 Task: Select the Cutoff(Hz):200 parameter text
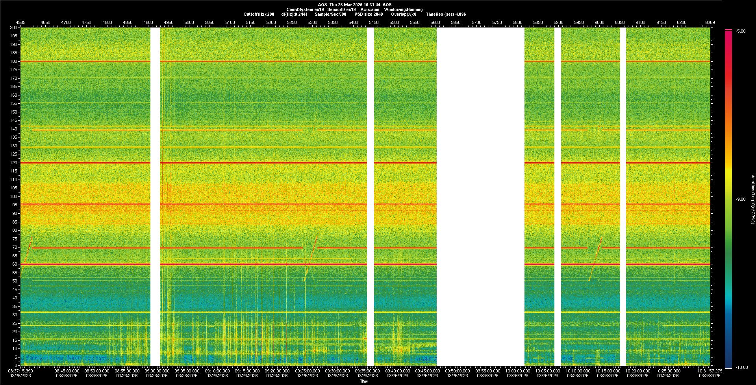[259, 14]
